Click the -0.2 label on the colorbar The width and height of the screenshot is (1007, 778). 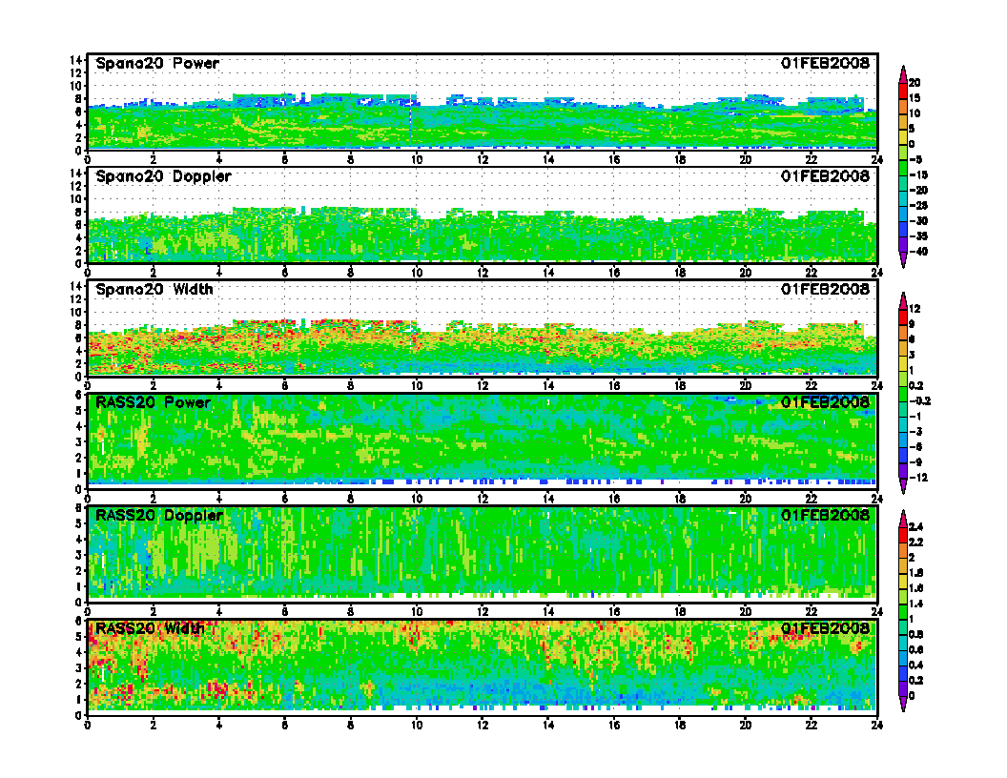point(919,401)
